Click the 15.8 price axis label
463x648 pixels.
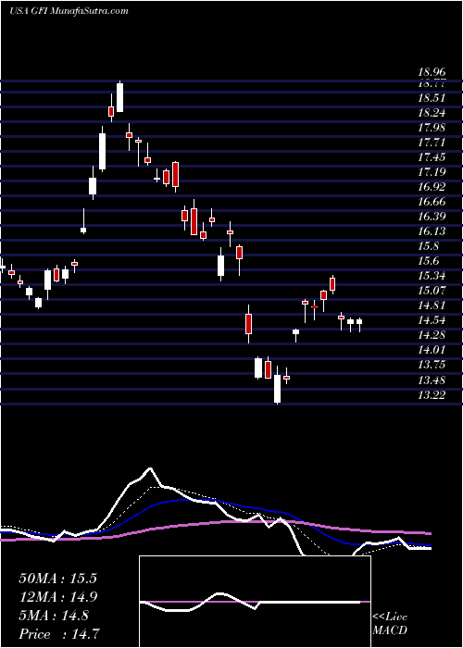(x=429, y=246)
